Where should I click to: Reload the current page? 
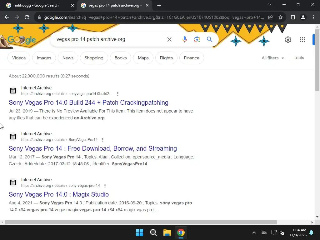tap(27, 17)
